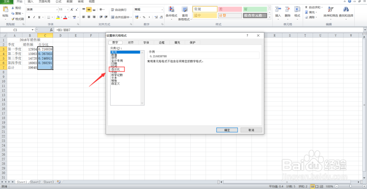Viewport: 367px width, 189px height.
Task: Click the phonetic guide 变 icon
Action: click(74, 17)
